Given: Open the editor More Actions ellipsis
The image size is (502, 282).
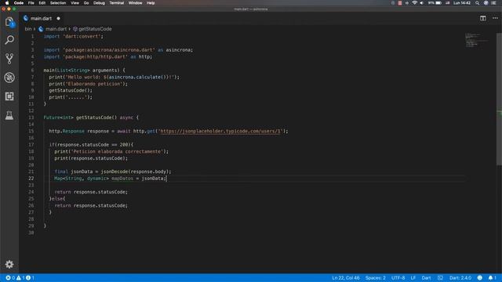Looking at the screenshot, I should pos(495,18).
